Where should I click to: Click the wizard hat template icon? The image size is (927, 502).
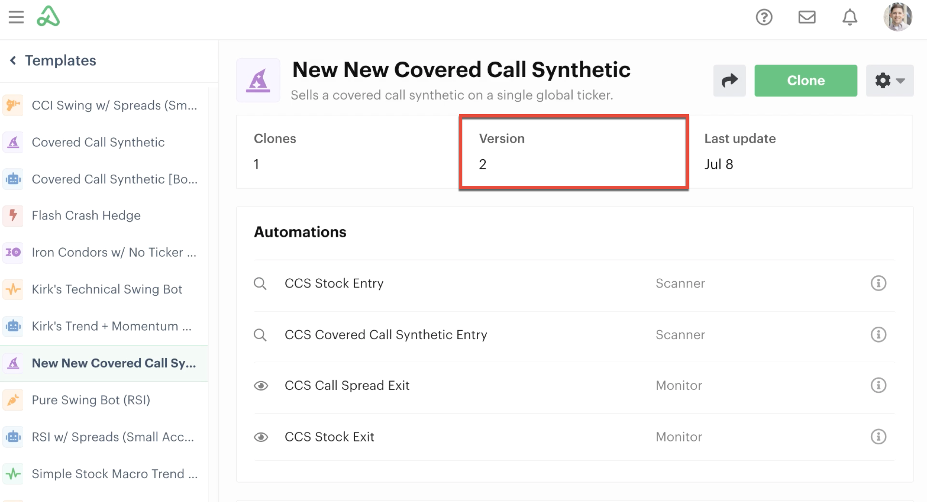258,80
